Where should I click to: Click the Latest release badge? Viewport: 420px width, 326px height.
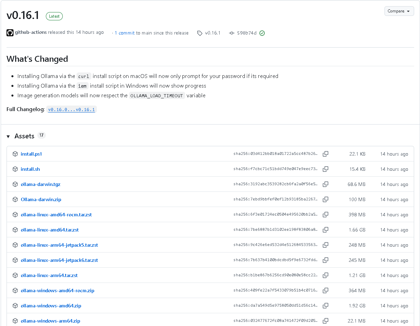tap(54, 16)
